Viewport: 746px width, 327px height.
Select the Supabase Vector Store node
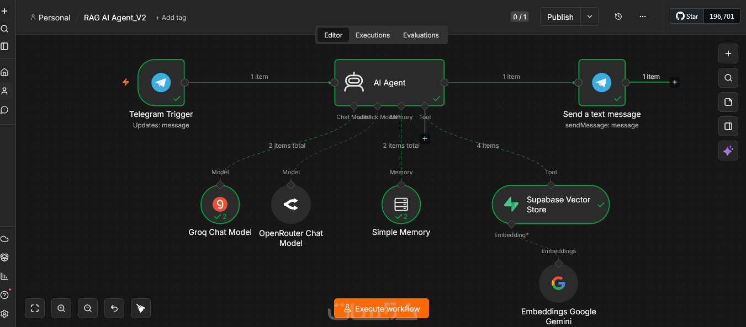click(x=551, y=205)
